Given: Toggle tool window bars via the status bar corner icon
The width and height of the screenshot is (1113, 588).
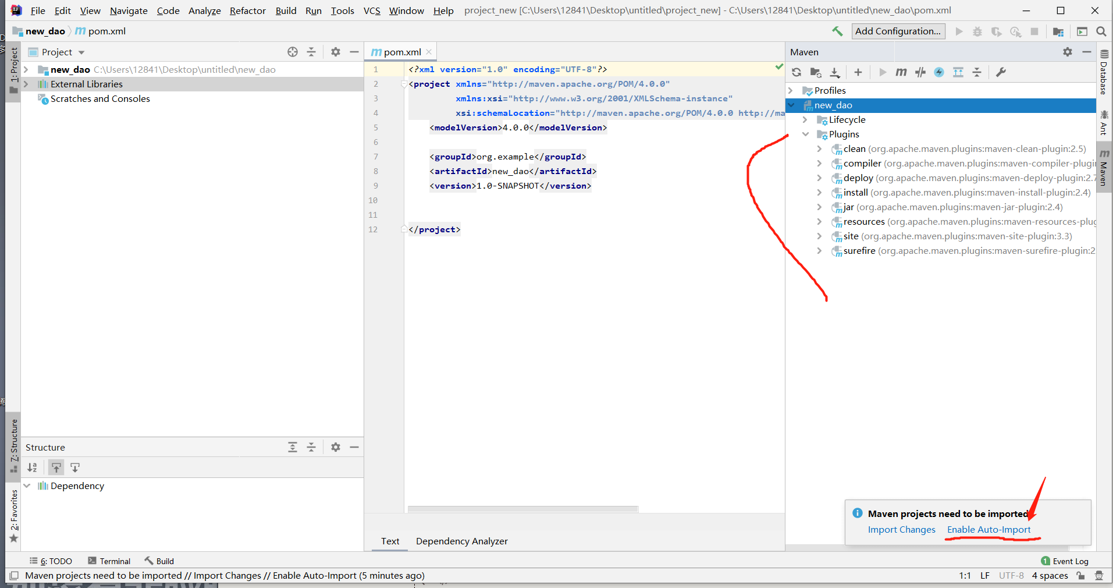Looking at the screenshot, I should tap(14, 576).
